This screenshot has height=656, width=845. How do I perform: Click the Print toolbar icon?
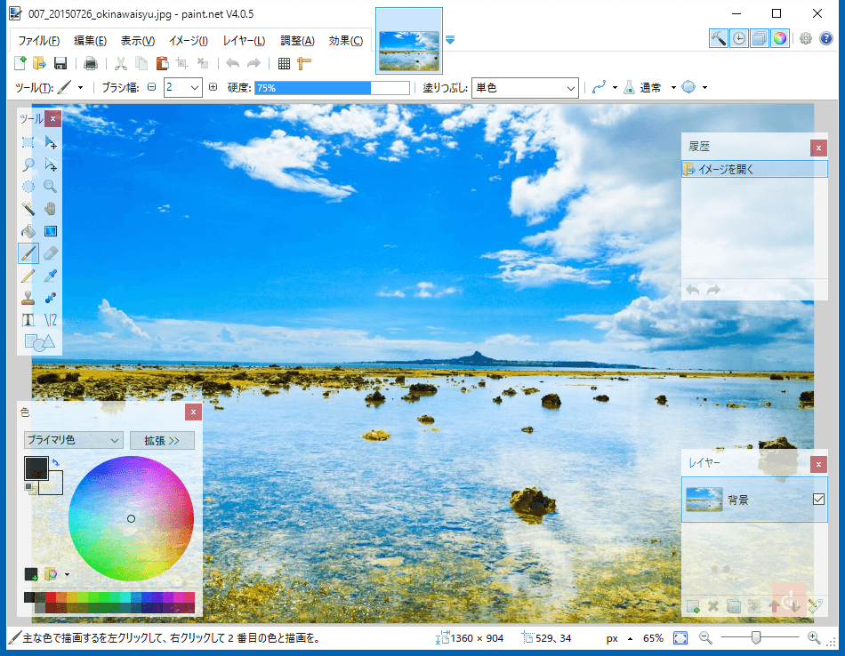[x=91, y=63]
